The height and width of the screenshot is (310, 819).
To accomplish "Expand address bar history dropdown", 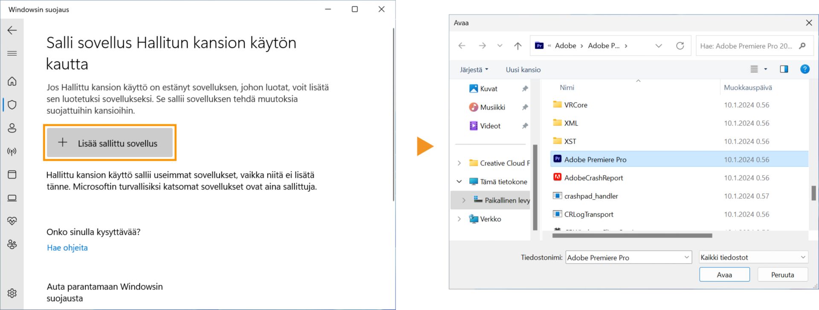I will coord(659,46).
